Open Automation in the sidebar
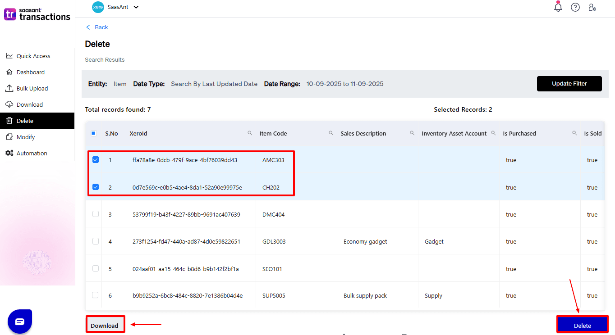 (32, 154)
